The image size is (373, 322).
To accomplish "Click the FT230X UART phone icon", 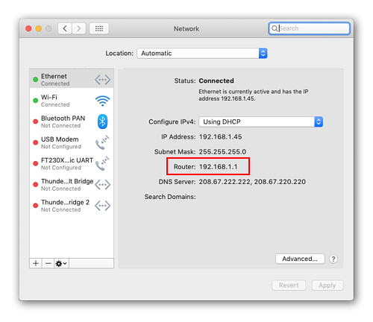I will click(102, 163).
